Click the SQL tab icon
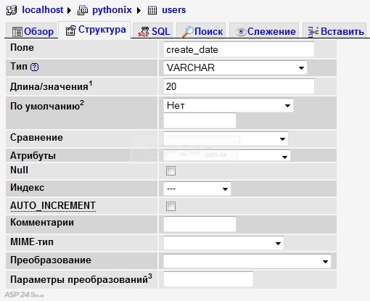The image size is (370, 301). [144, 32]
